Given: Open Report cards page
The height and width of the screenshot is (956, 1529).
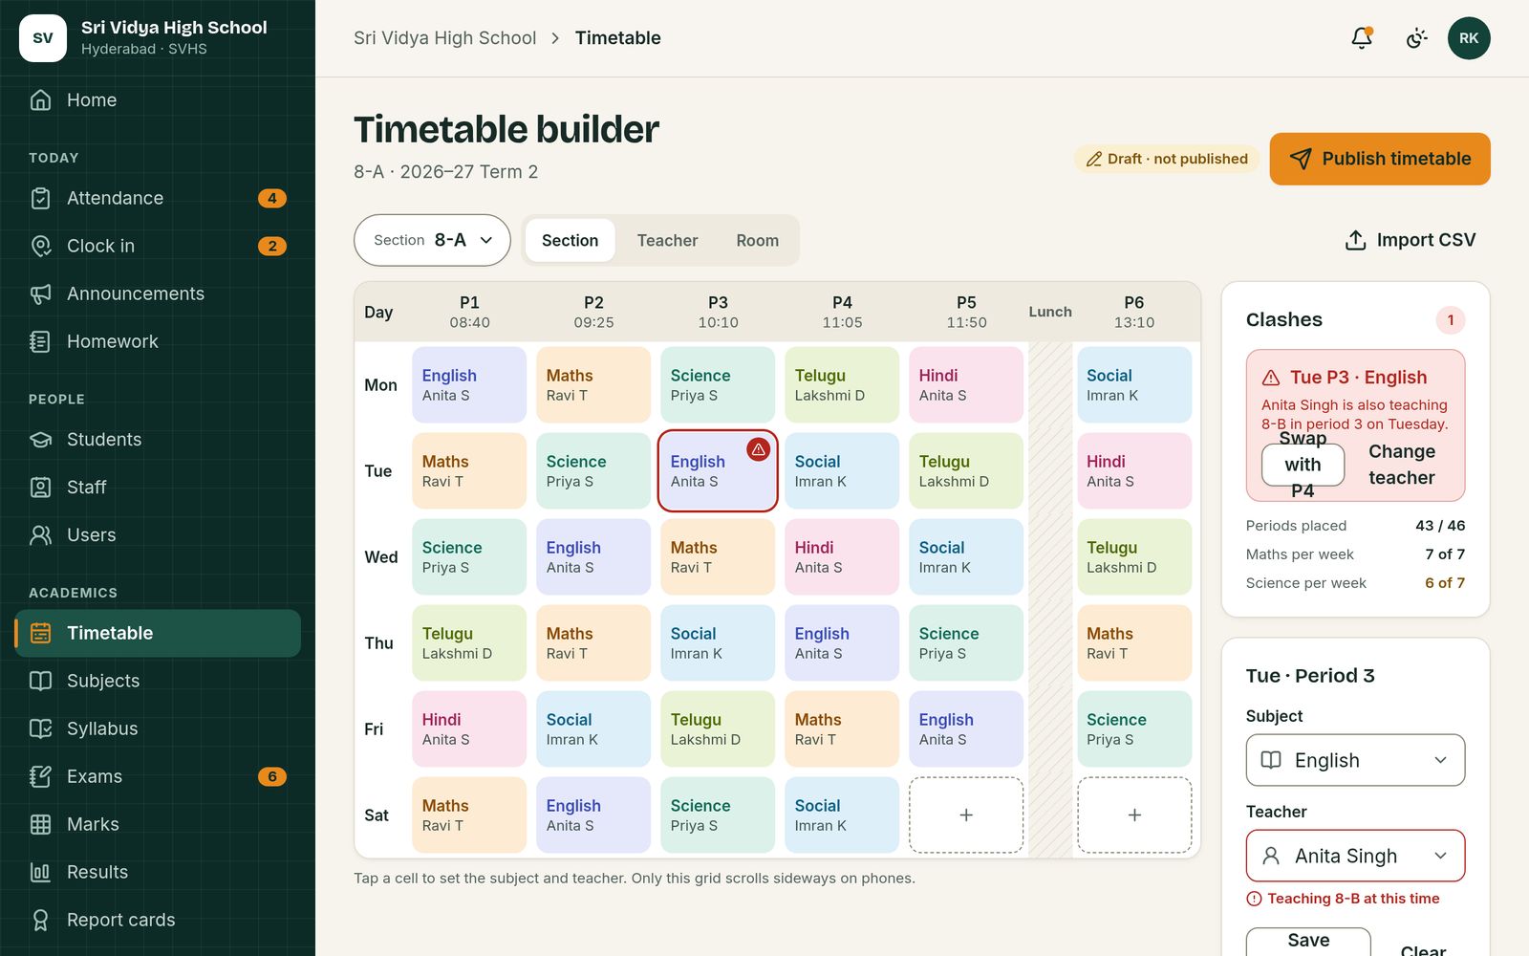Looking at the screenshot, I should coord(158,920).
